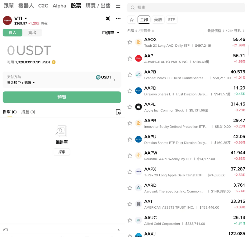
Task: Go to the 跟單 tab
Action: pos(9,6)
